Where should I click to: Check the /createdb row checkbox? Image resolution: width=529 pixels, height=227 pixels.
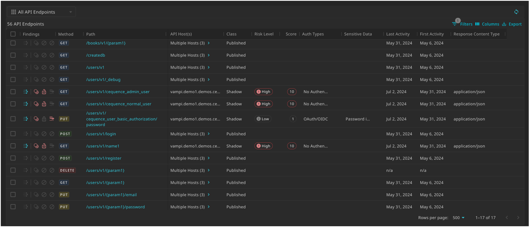click(13, 55)
